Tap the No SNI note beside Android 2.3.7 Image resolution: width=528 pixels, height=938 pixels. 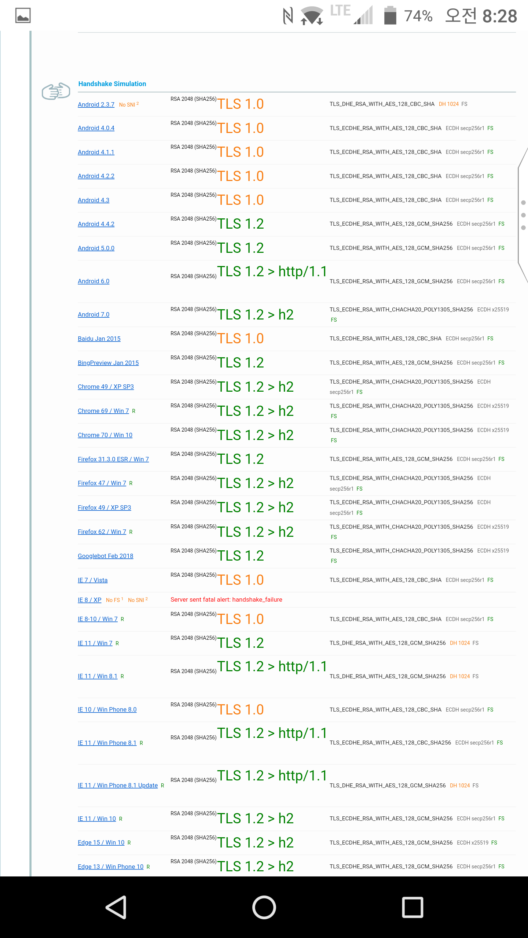129,104
